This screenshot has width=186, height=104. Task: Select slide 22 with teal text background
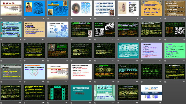[x=128, y=50]
